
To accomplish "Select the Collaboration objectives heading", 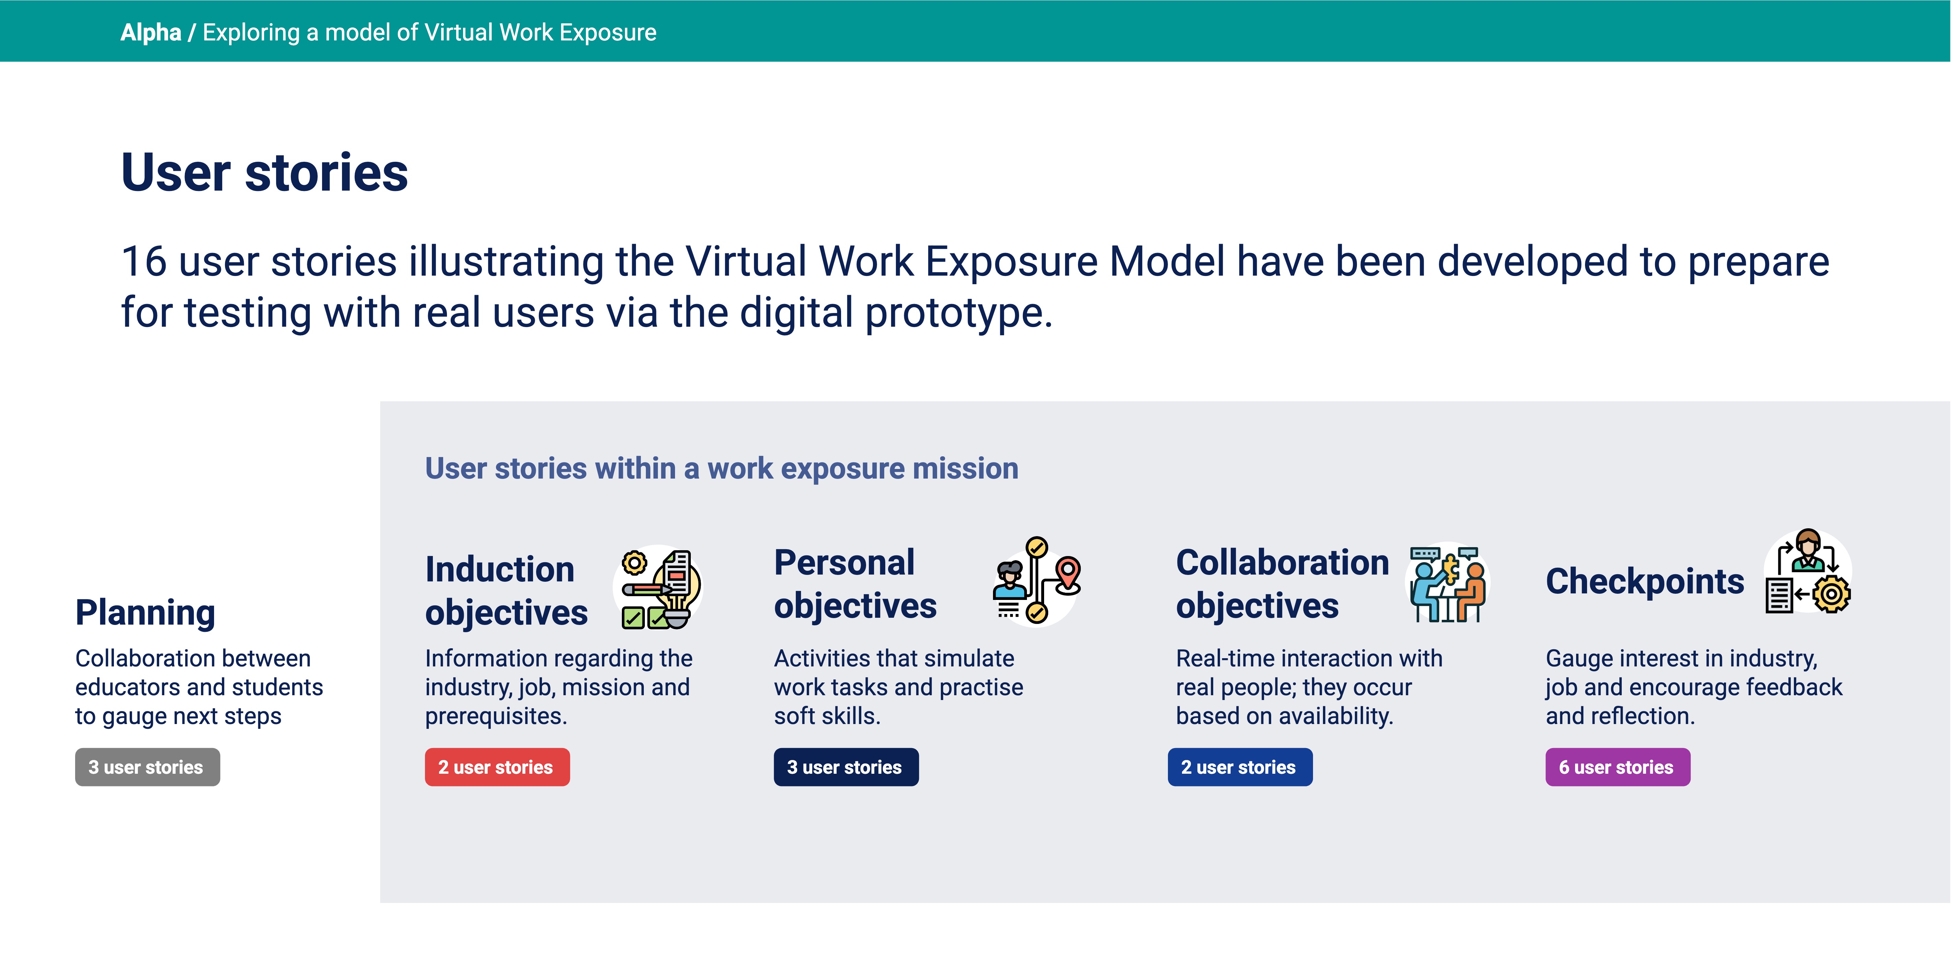I will [1281, 583].
